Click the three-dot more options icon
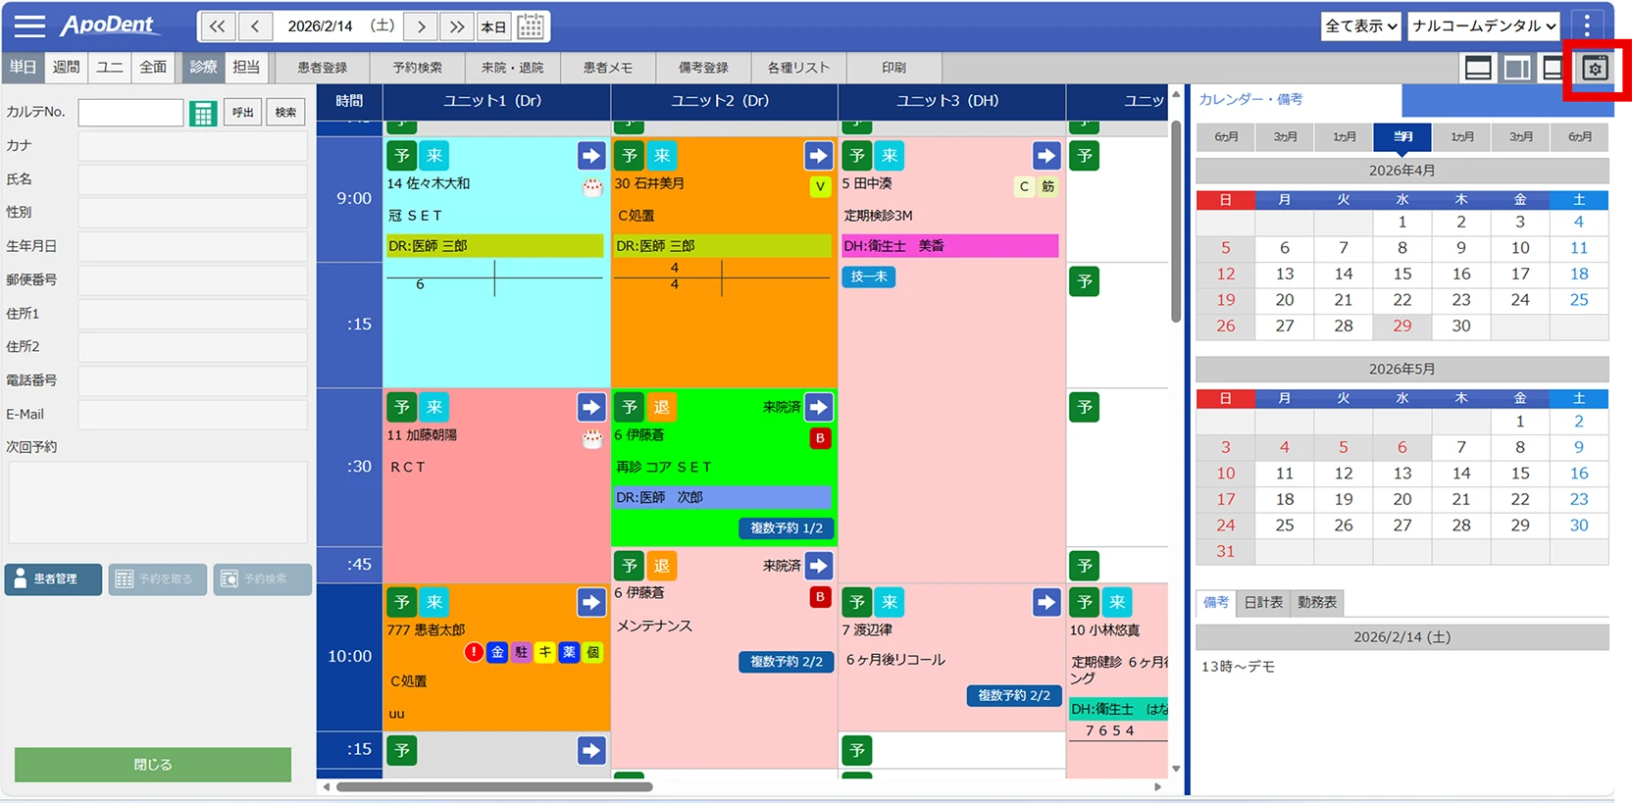 click(x=1587, y=26)
